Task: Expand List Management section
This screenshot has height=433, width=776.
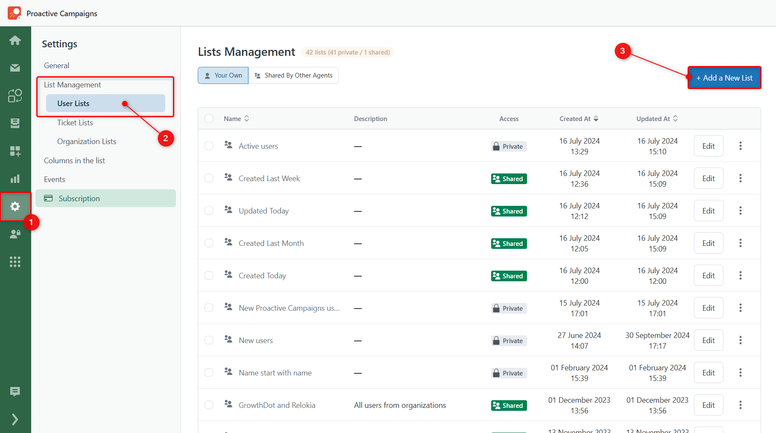Action: (x=72, y=85)
